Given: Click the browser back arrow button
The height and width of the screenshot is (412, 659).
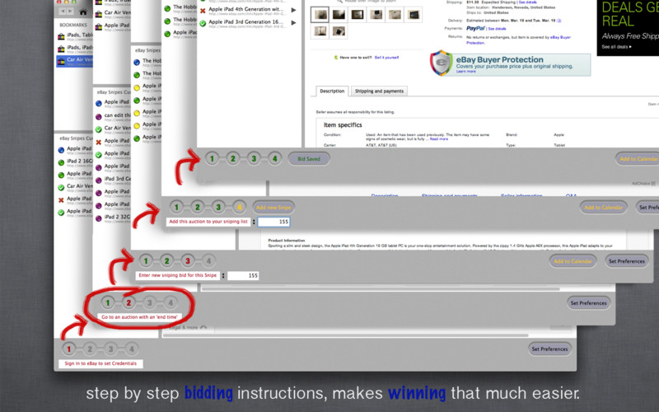Looking at the screenshot, I should pyautogui.click(x=63, y=12).
